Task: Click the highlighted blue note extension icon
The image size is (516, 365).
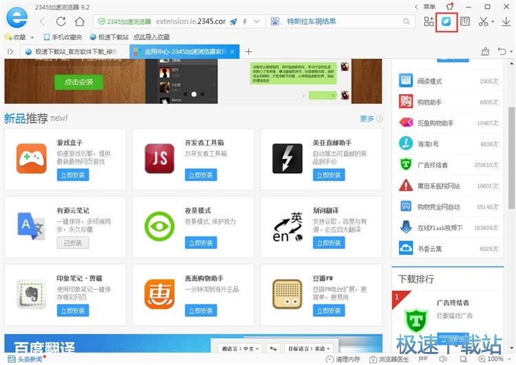Action: click(x=447, y=22)
